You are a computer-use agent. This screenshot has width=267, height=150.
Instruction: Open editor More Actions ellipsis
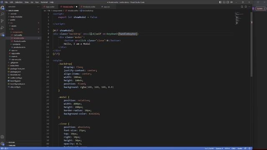tap(249, 7)
